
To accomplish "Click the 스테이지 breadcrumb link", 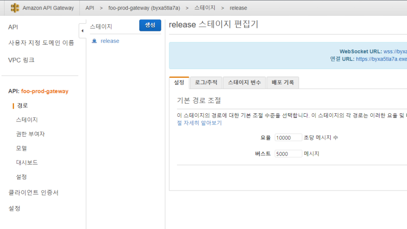I will click(x=204, y=8).
